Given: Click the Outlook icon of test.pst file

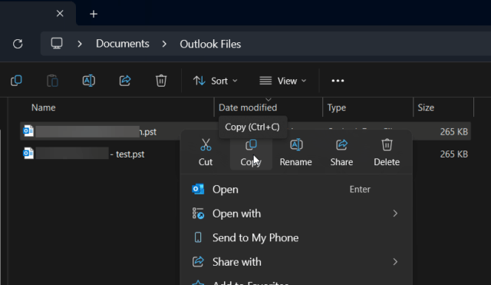Looking at the screenshot, I should pyautogui.click(x=28, y=154).
